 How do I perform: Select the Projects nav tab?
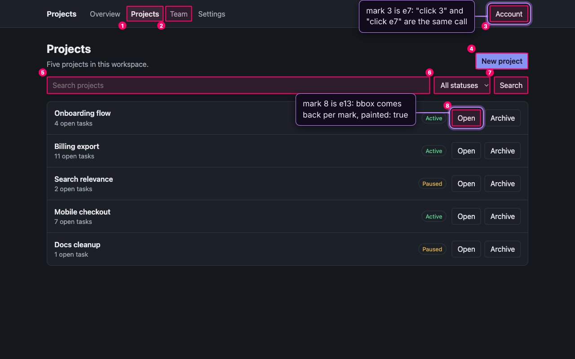pyautogui.click(x=145, y=14)
